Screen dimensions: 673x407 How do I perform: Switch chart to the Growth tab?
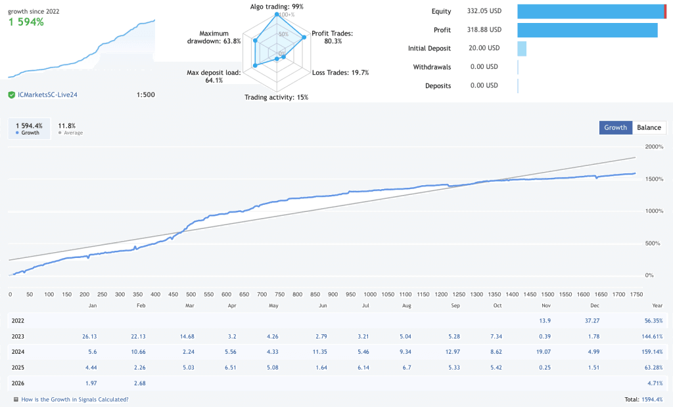(615, 127)
